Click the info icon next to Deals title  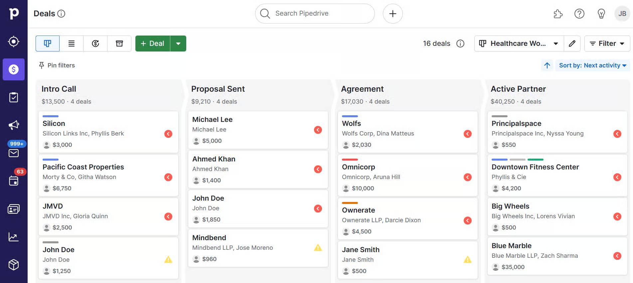click(61, 14)
